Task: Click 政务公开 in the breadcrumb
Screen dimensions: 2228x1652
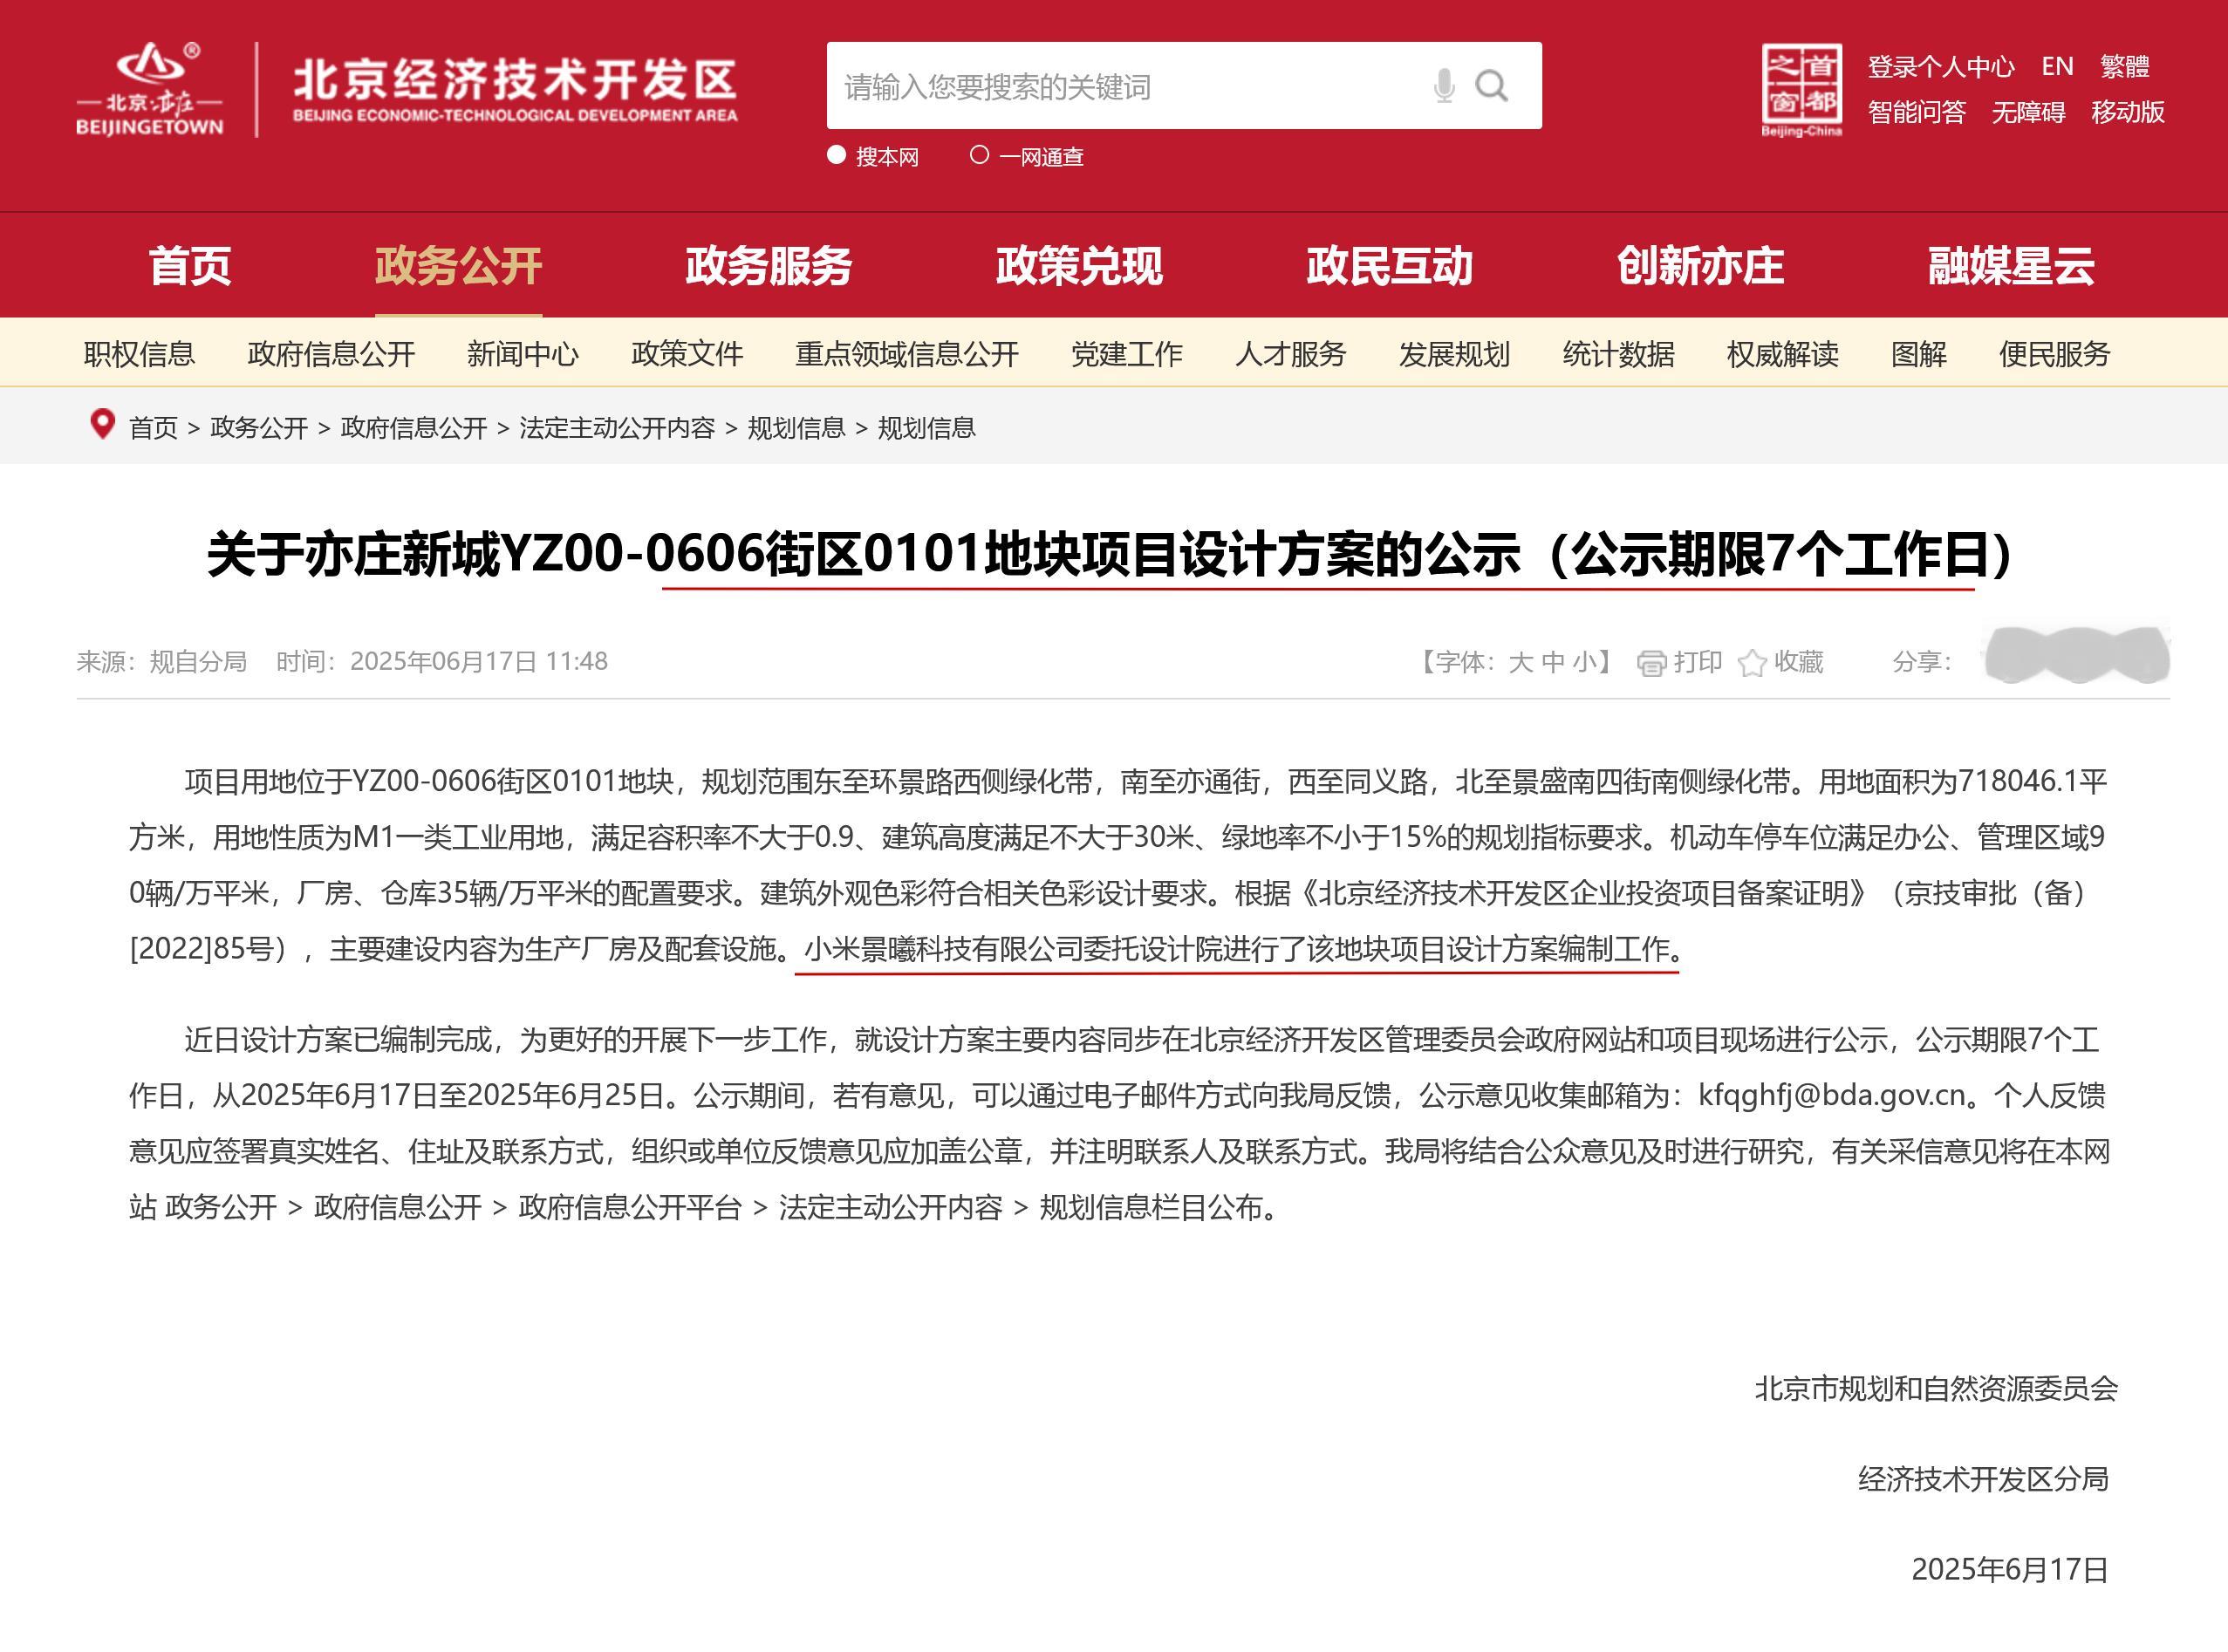Action: (x=259, y=428)
